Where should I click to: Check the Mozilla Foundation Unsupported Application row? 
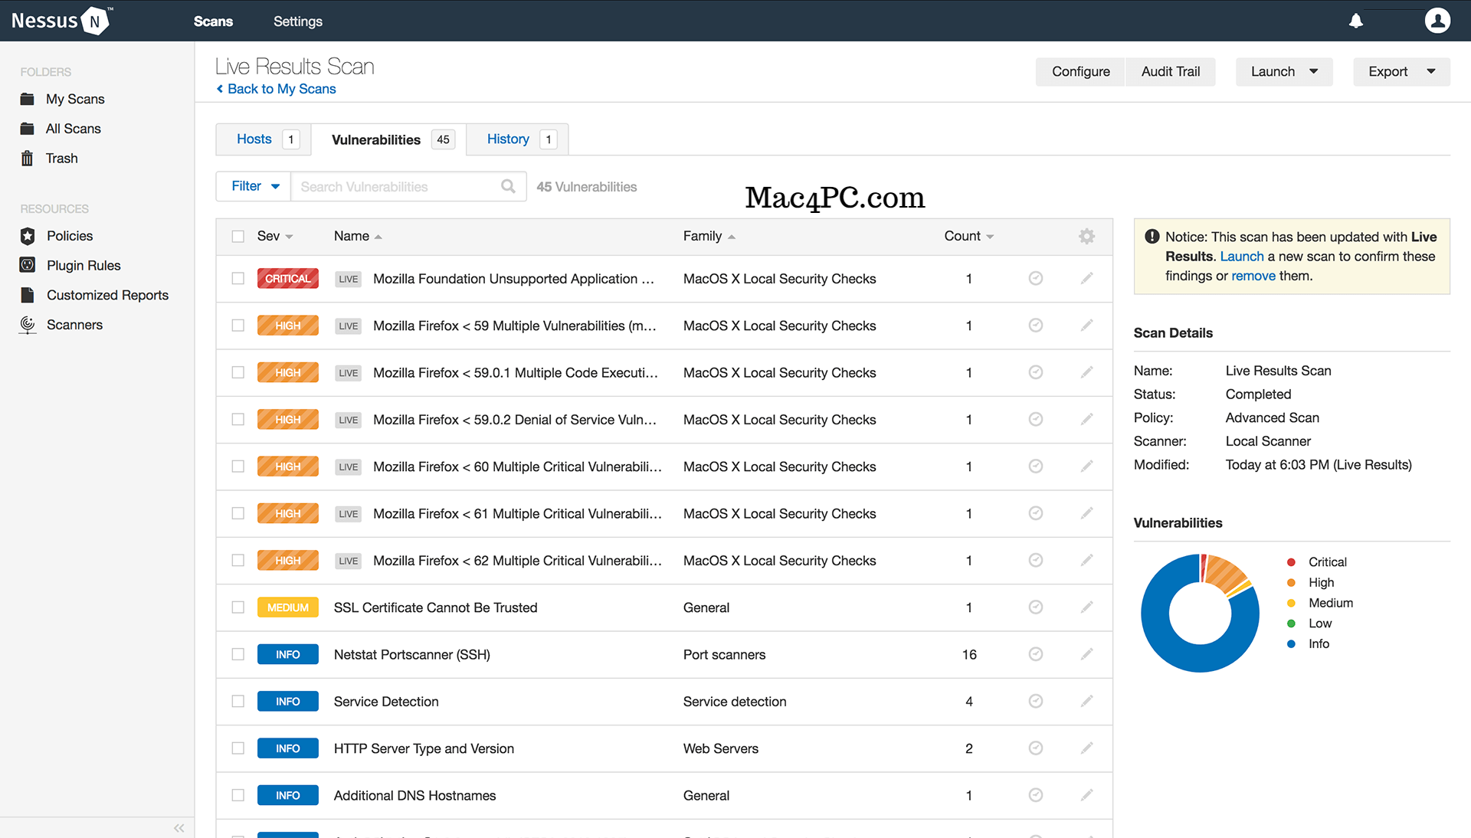click(238, 278)
